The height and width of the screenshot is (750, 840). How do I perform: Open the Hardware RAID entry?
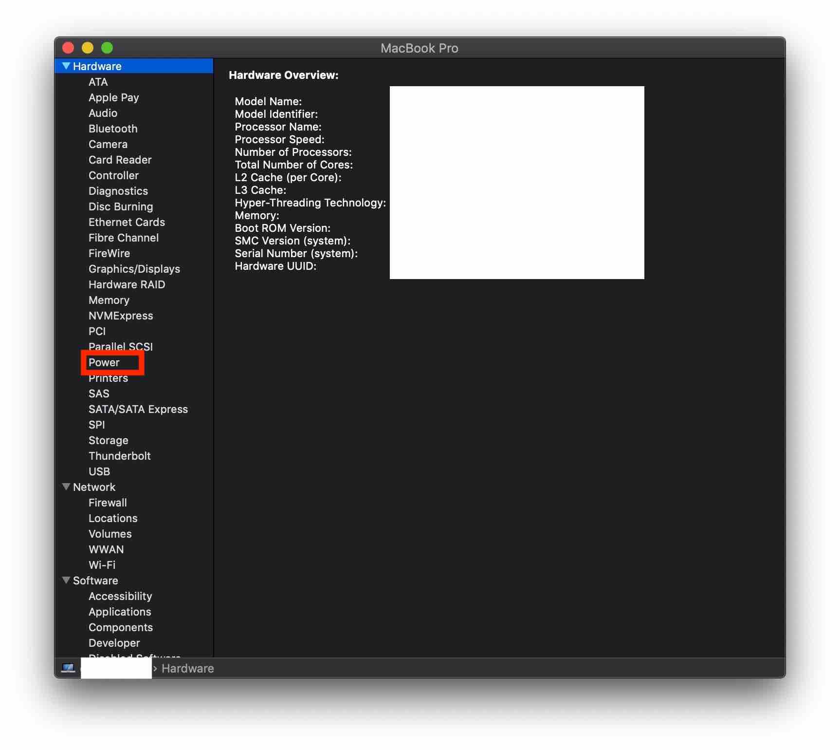pos(127,284)
